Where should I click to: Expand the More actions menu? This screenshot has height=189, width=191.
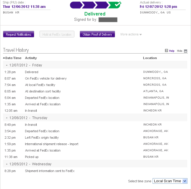[x=131, y=35]
